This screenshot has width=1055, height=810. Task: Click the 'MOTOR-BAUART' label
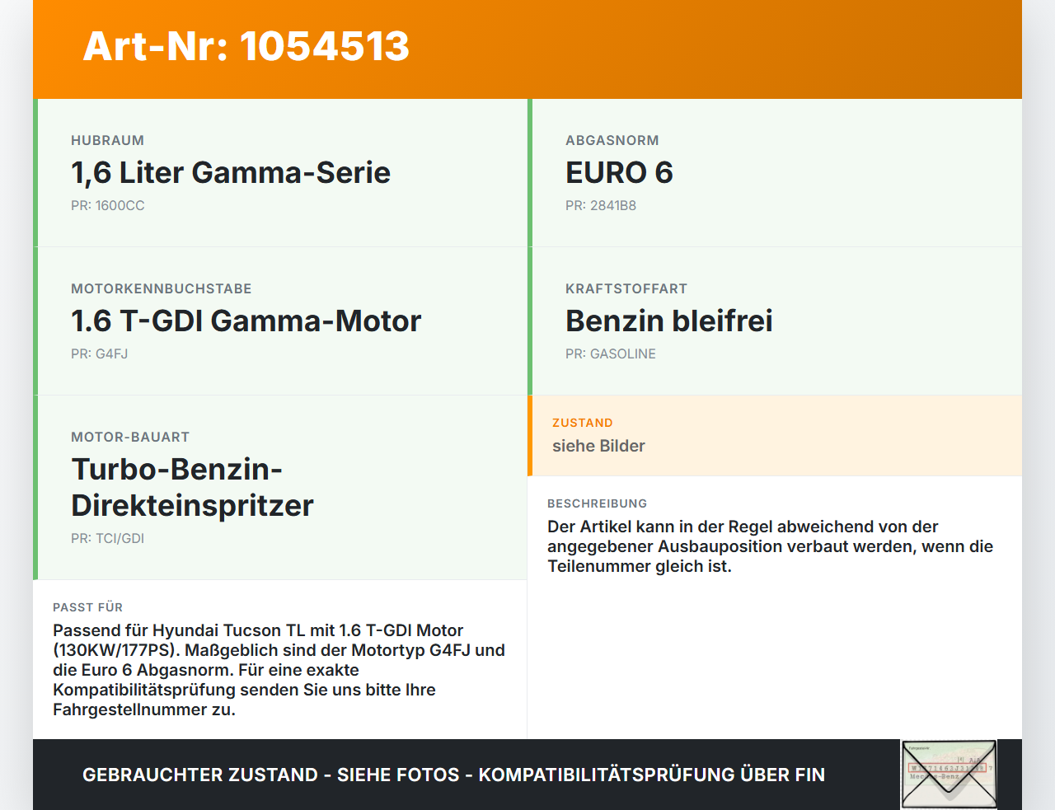coord(130,438)
